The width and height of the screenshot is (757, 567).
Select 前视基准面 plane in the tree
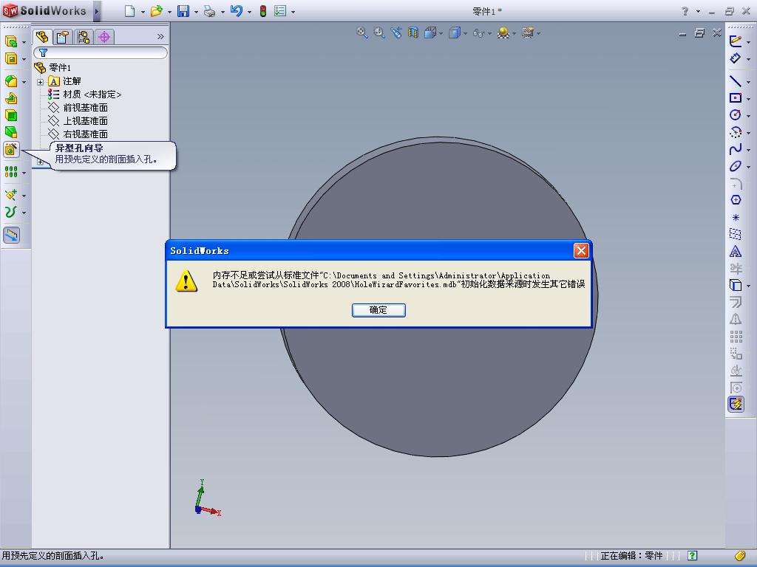click(x=85, y=108)
